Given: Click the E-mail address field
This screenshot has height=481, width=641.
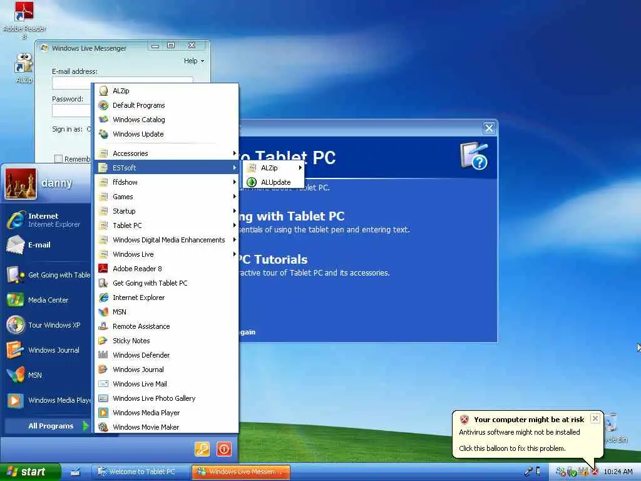Looking at the screenshot, I should point(122,83).
